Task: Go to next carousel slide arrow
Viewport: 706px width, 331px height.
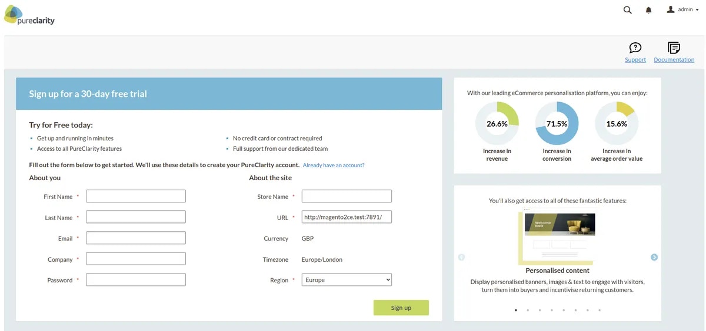Action: click(x=654, y=257)
